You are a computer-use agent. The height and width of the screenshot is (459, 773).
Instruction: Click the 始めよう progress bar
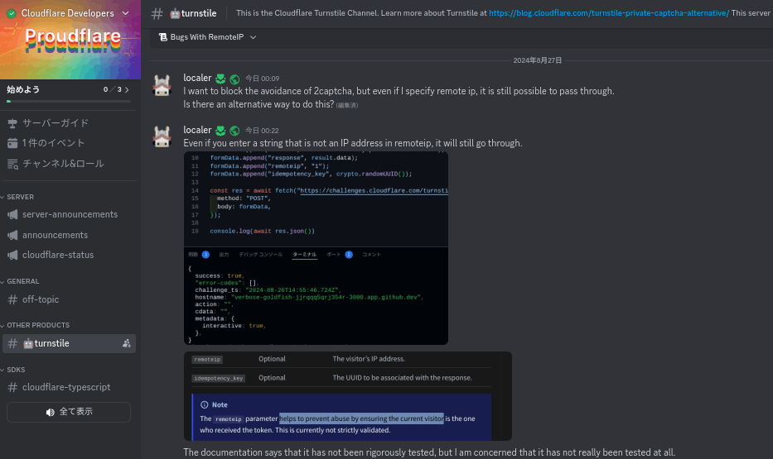69,102
